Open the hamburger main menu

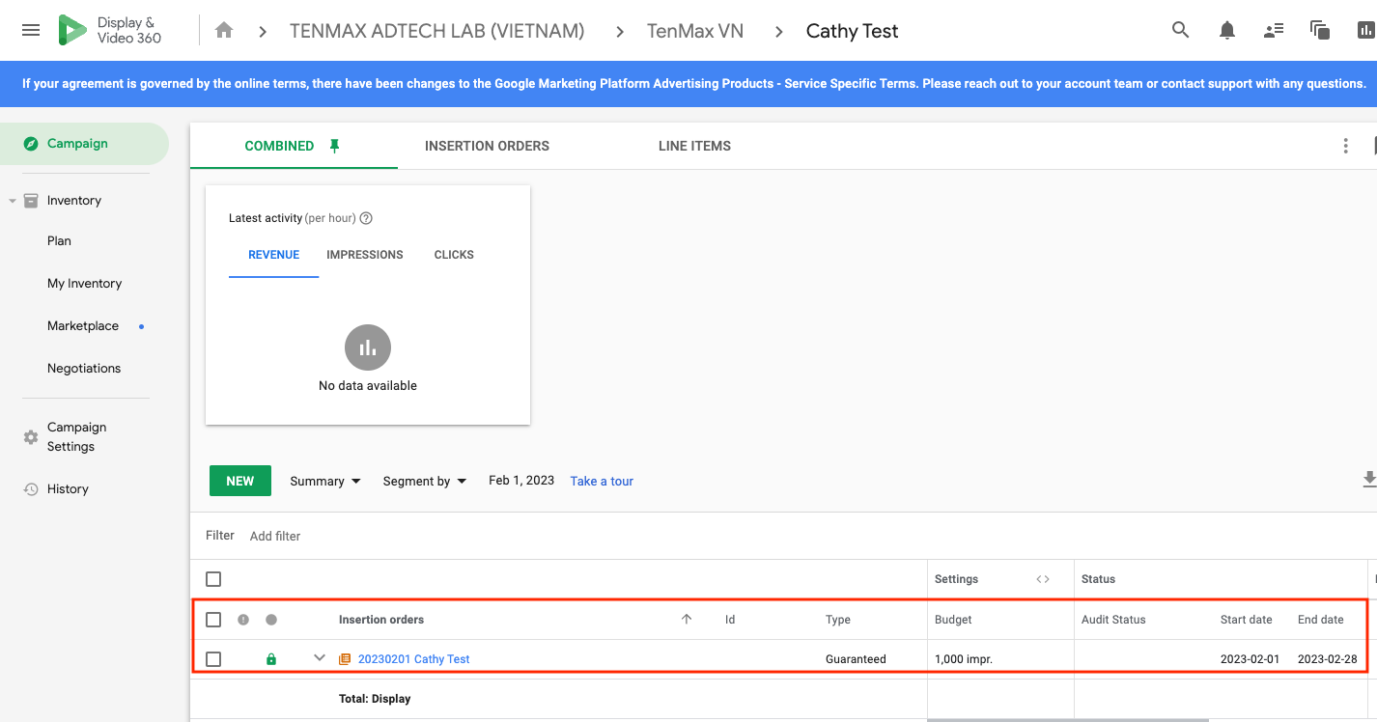pyautogui.click(x=31, y=31)
